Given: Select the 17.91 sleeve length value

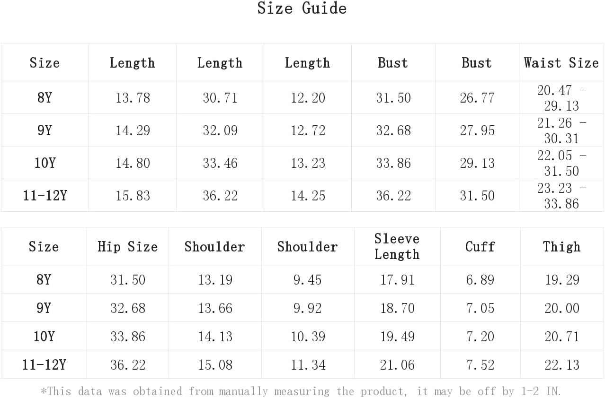Looking at the screenshot, I should tap(397, 280).
